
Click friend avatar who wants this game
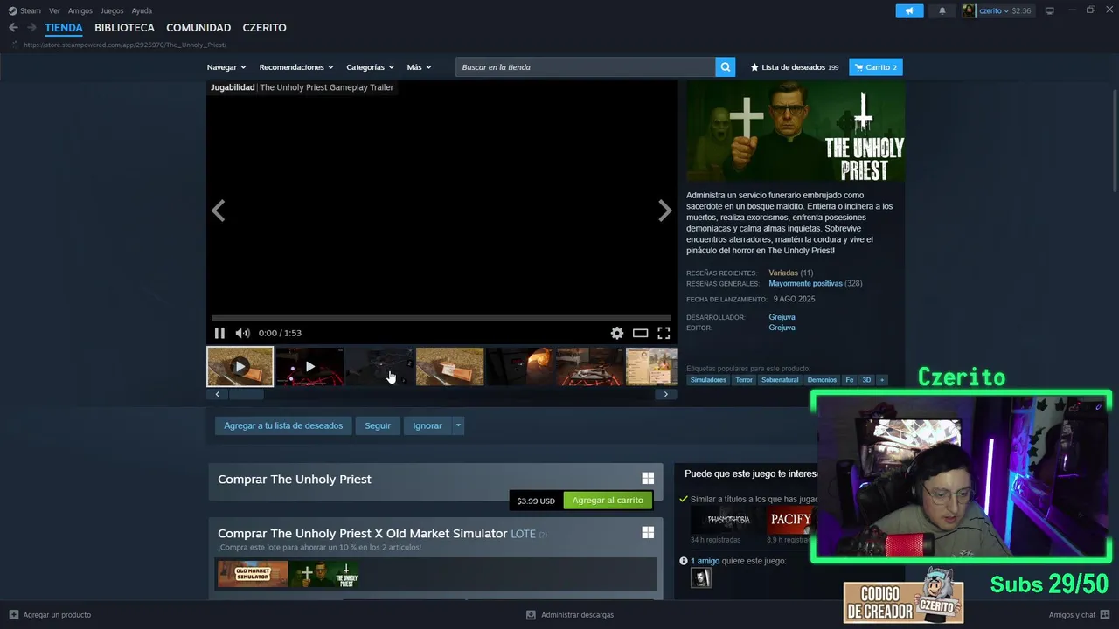point(701,577)
